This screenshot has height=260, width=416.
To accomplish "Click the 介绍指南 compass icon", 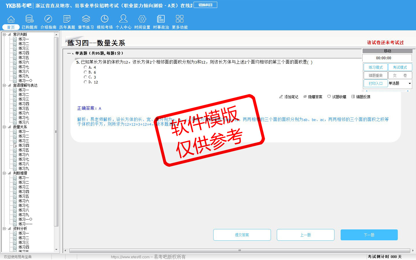I will click(48, 19).
